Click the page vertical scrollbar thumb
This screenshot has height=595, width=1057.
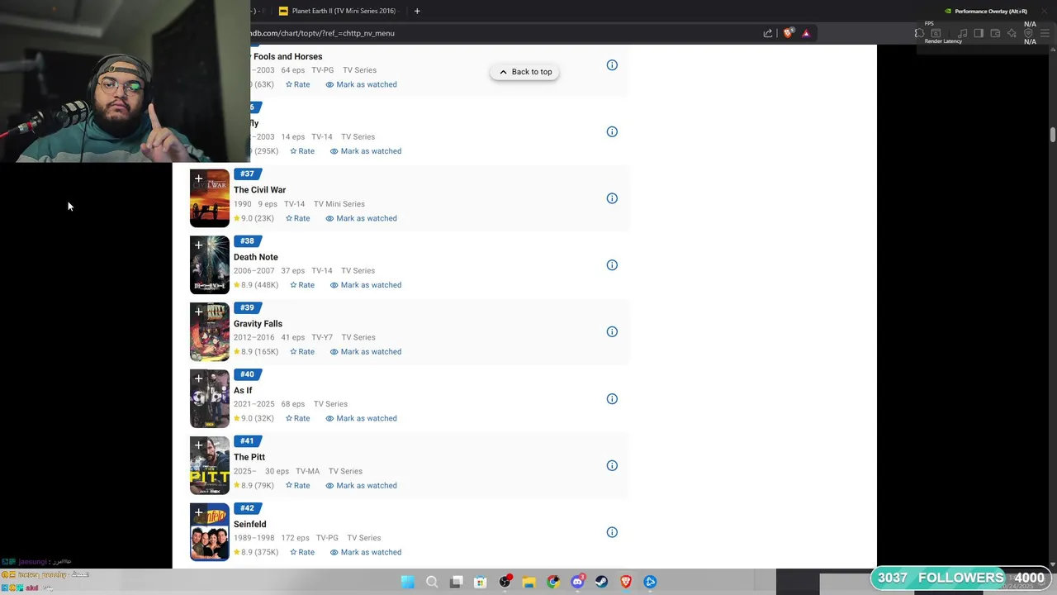point(1053,135)
